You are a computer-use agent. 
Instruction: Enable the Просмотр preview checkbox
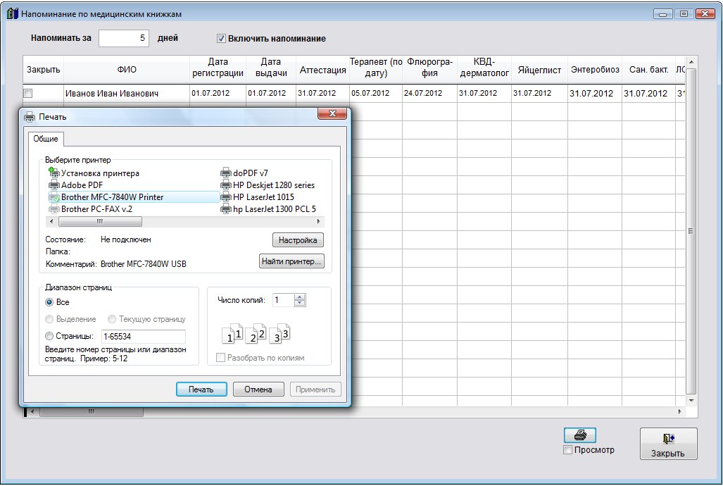pos(568,450)
